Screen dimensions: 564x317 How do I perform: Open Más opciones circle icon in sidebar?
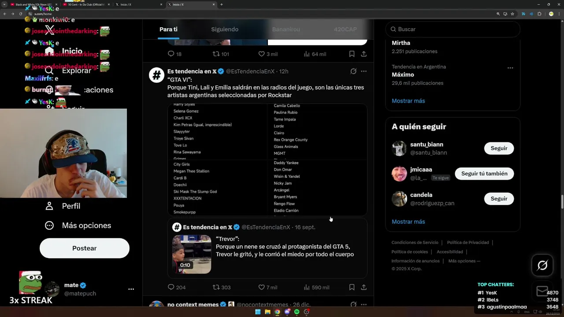[49, 225]
